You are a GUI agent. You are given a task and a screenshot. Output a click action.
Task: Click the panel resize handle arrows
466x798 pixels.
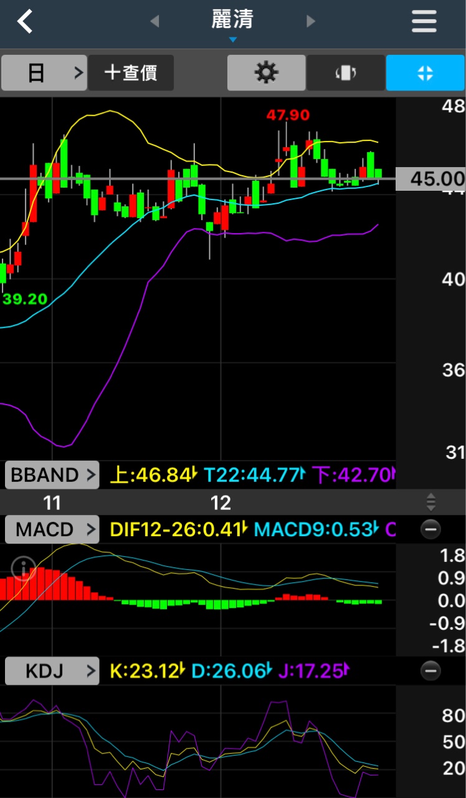click(430, 502)
